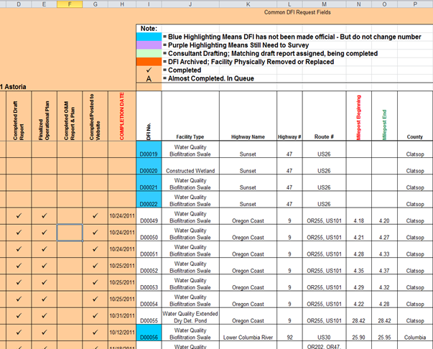Select cell D00049

[x=149, y=216]
